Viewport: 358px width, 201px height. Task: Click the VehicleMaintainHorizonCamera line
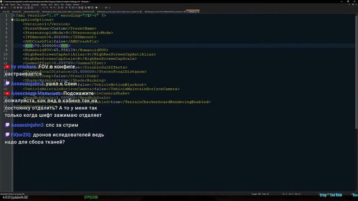(101, 89)
